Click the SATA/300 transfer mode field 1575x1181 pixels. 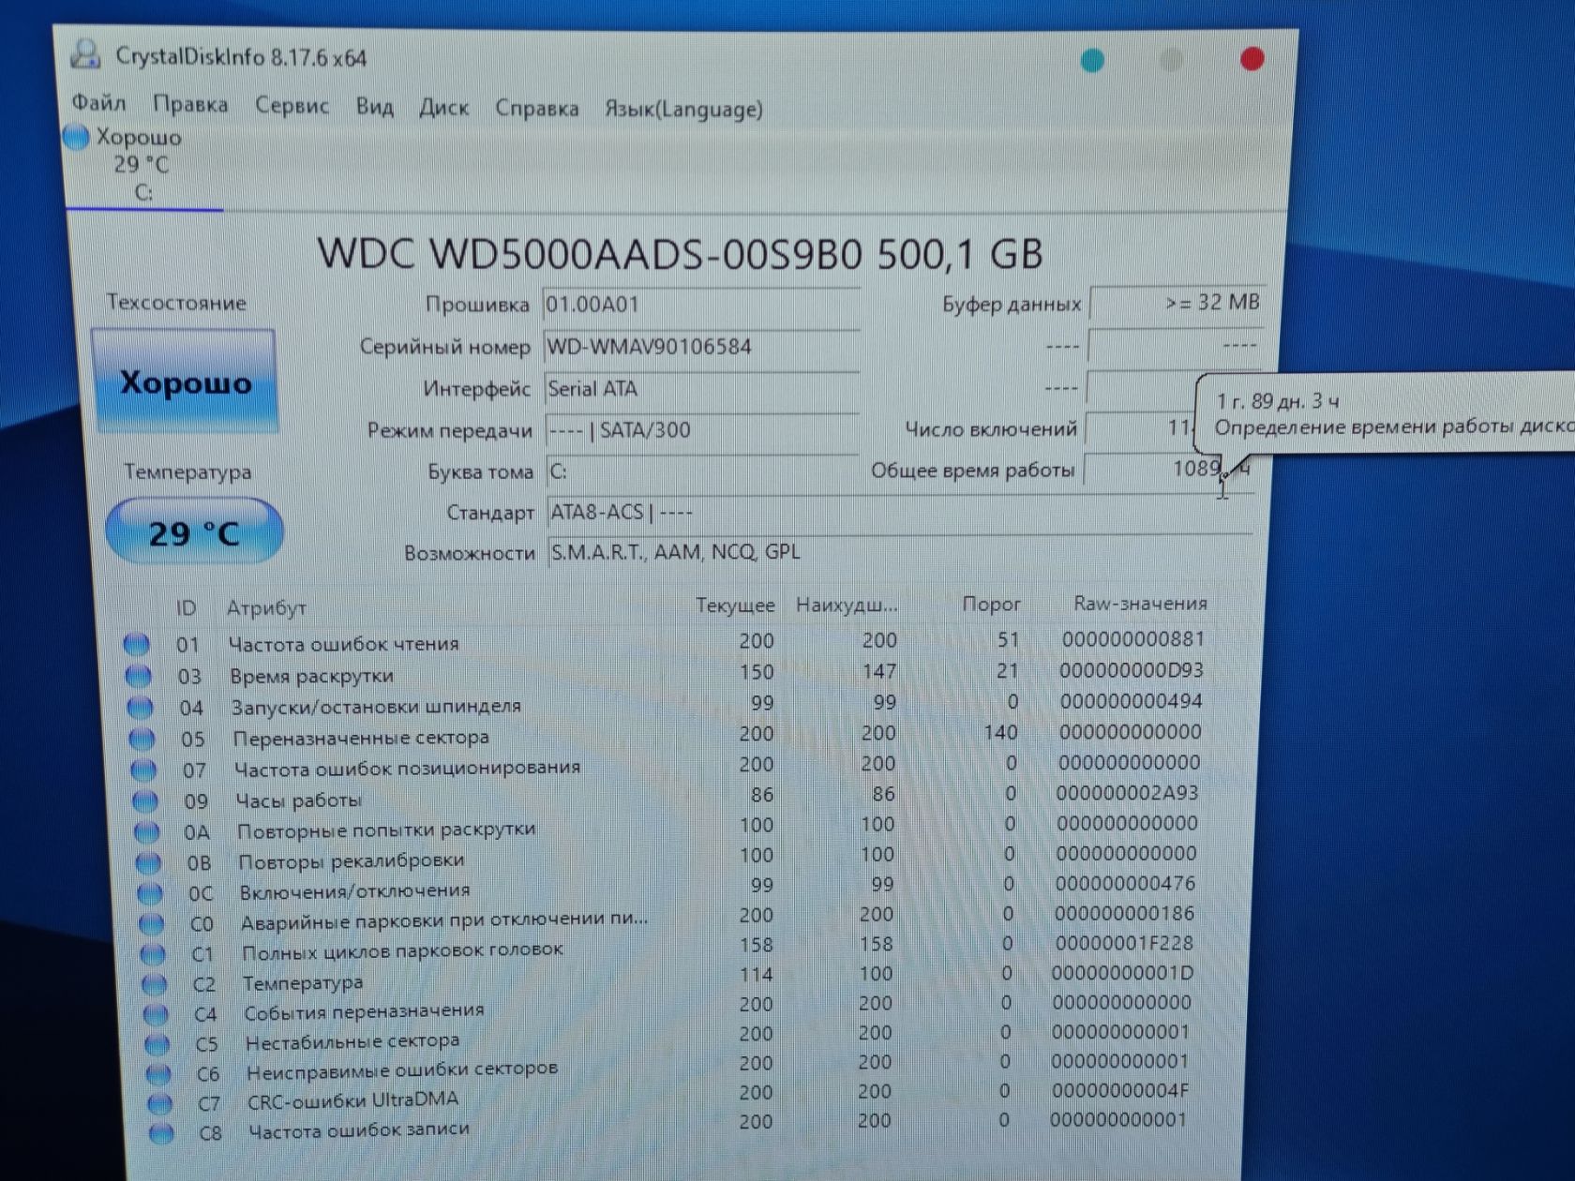[x=702, y=430]
